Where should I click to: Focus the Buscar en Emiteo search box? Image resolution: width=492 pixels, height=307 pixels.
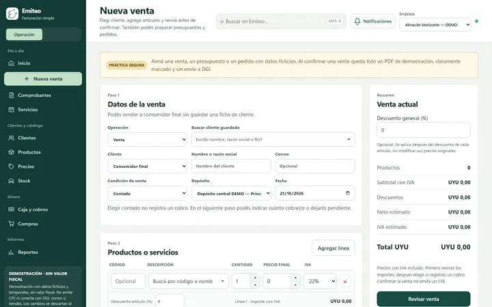281,21
